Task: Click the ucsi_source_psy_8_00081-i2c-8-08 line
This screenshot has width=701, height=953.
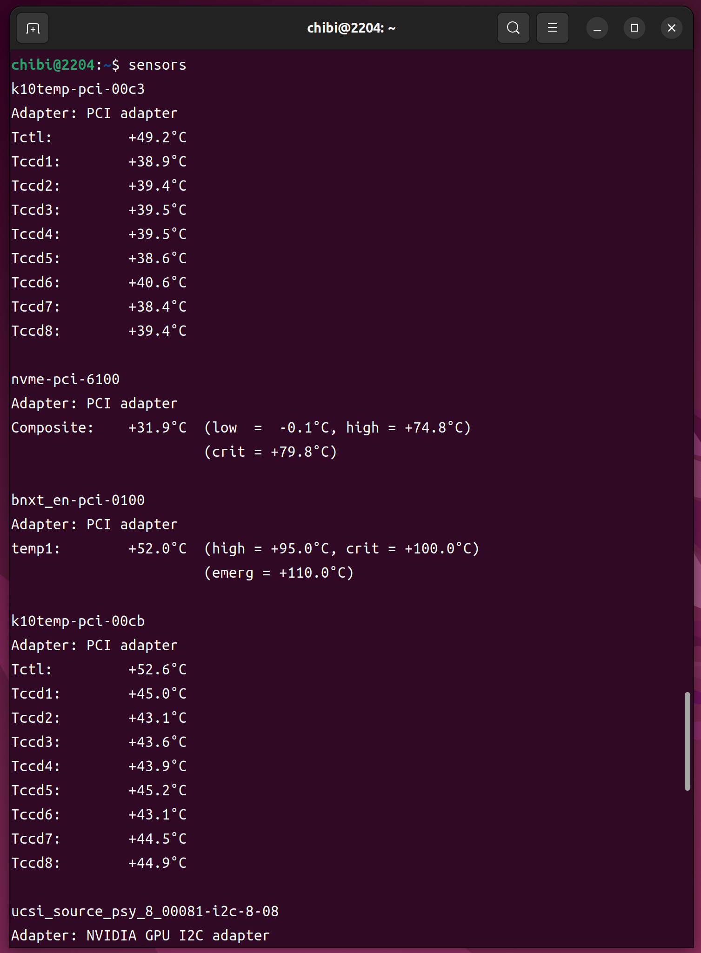Action: 145,912
